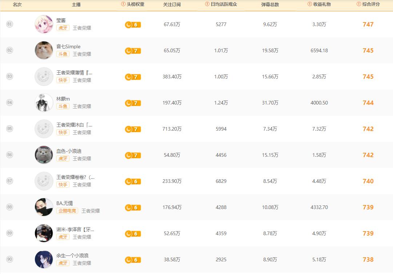Open streamer name BA.无情
Screen dimensions: 393x274
coord(65,203)
